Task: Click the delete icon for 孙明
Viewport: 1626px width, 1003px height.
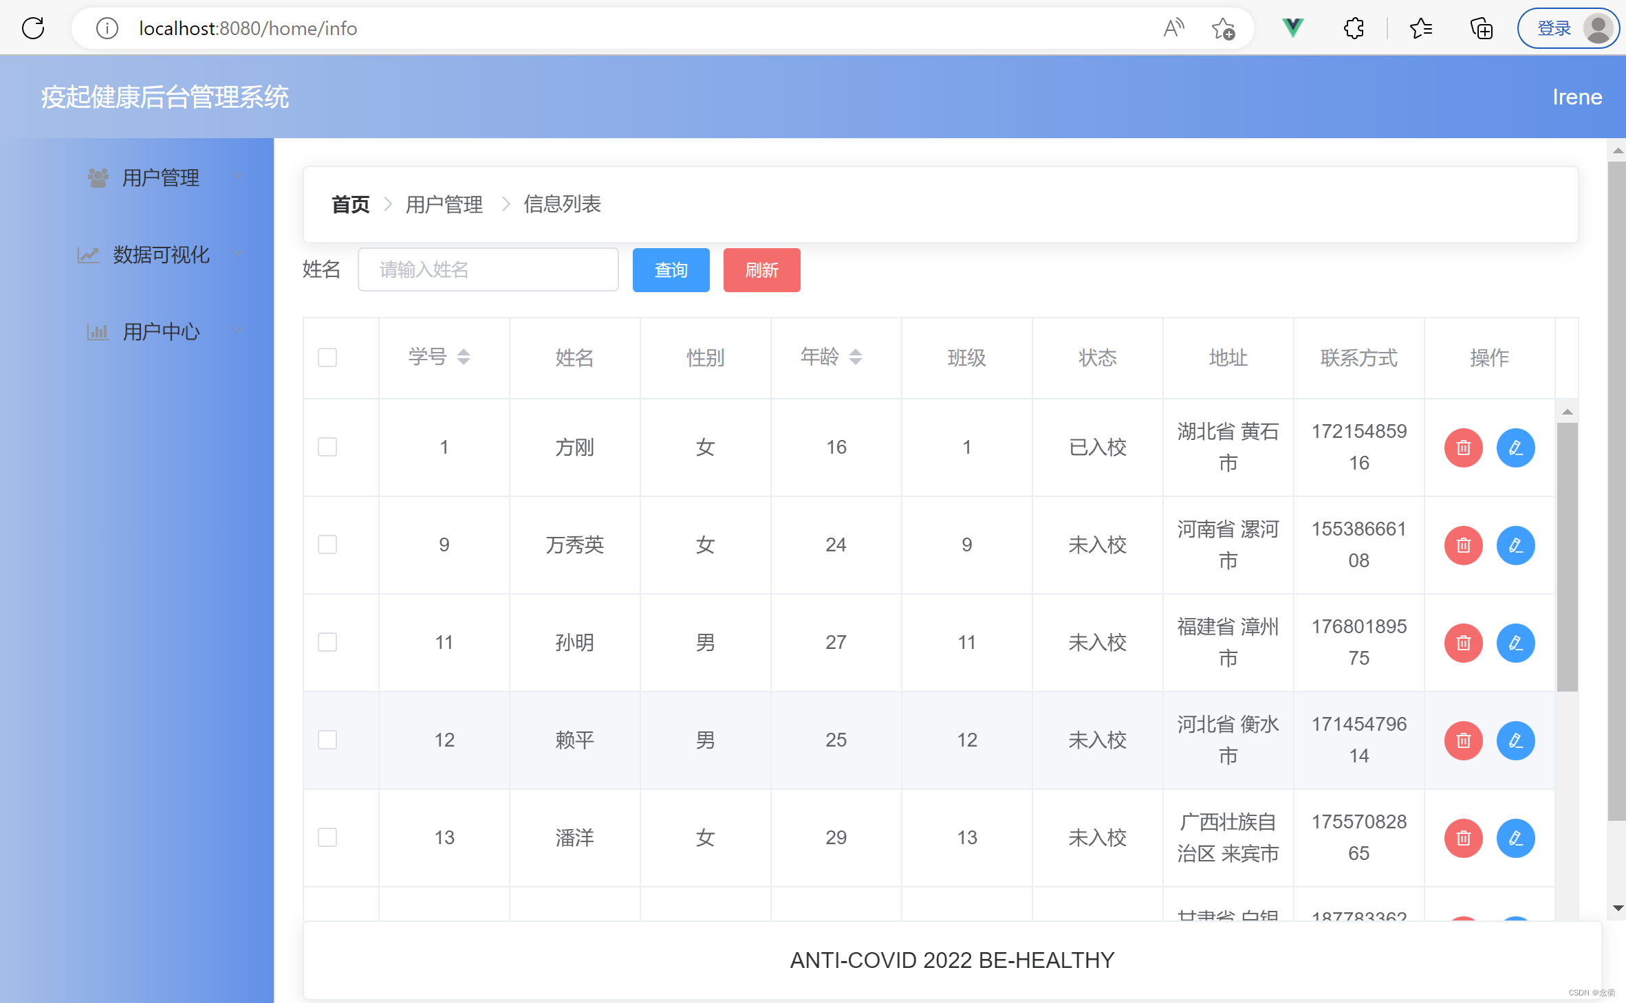Action: (1463, 643)
